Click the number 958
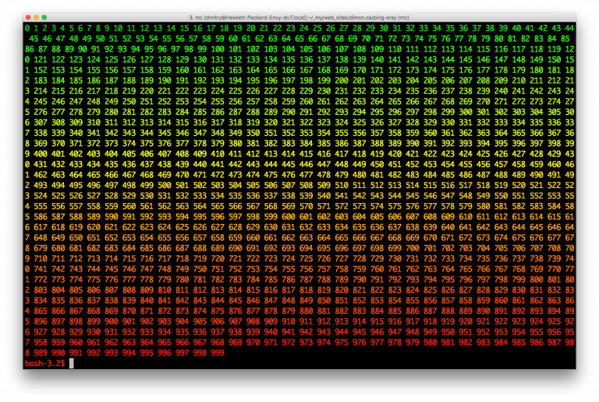The height and width of the screenshot is (402, 599). click(x=40, y=343)
